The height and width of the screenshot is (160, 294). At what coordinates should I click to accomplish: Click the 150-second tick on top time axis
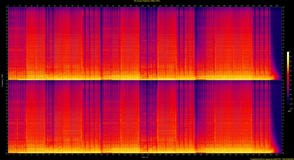point(183,6)
